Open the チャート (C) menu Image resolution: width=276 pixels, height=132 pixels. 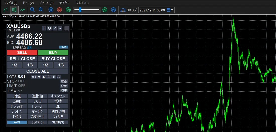pos(47,3)
